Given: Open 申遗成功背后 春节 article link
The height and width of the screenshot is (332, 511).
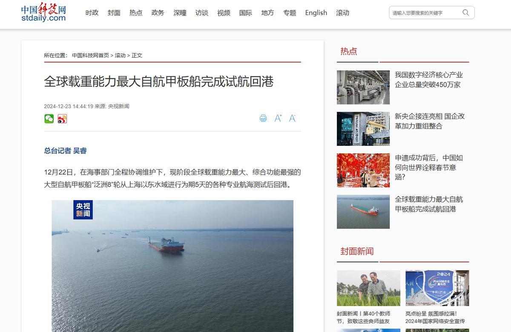Looking at the screenshot, I should 429,167.
